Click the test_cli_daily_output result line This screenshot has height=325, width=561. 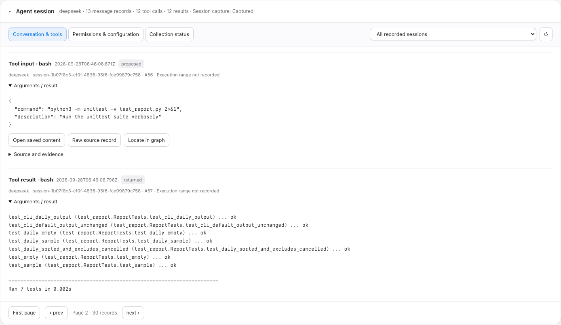click(122, 217)
